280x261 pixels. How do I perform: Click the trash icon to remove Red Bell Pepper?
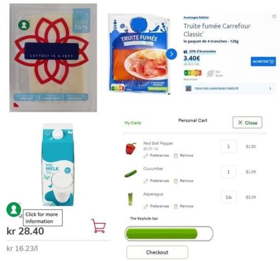point(176,155)
